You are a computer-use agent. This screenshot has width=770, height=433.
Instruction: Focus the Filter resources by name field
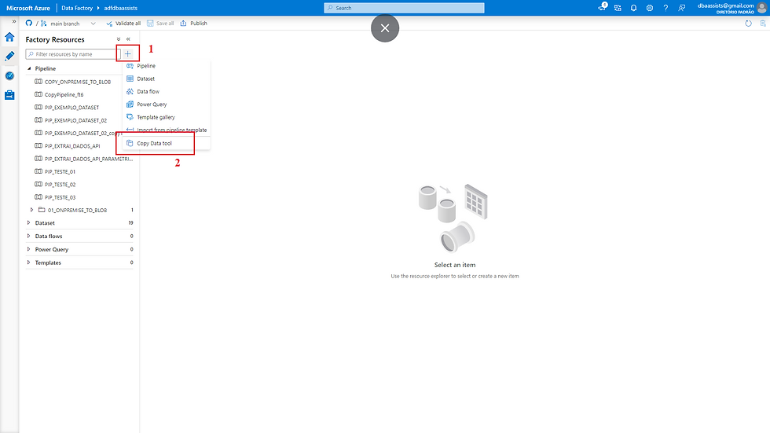click(72, 54)
